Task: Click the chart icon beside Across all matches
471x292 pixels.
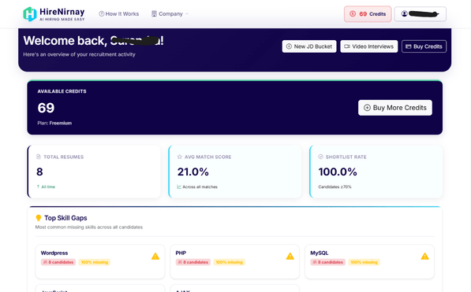Action: pos(179,187)
